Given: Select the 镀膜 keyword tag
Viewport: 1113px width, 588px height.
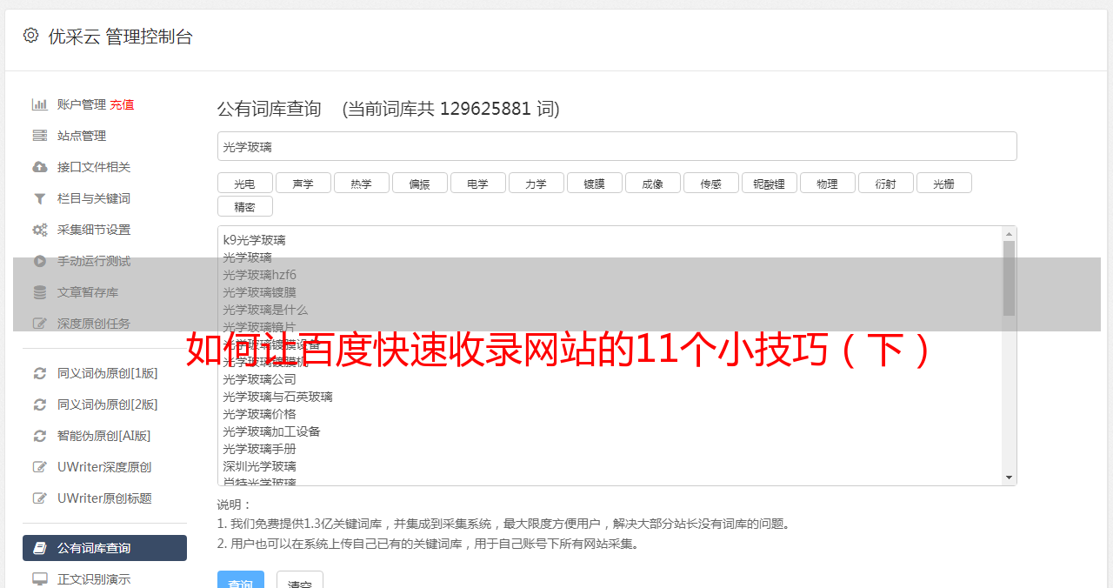Looking at the screenshot, I should coord(594,183).
